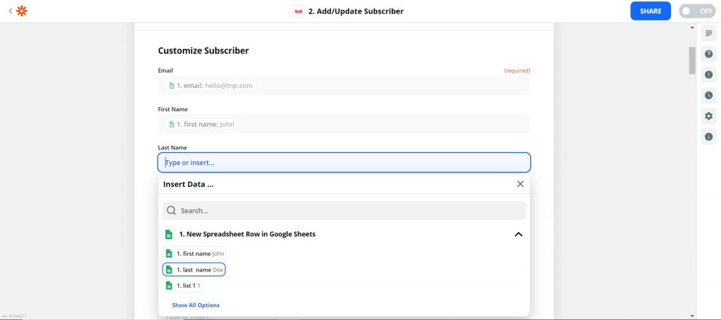Click the (required) label next to Email
Image resolution: width=721 pixels, height=320 pixels.
click(517, 70)
